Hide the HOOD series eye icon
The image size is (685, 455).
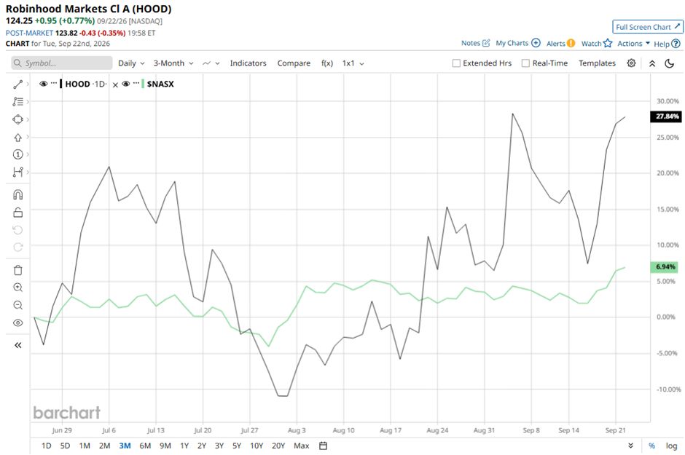(x=43, y=84)
